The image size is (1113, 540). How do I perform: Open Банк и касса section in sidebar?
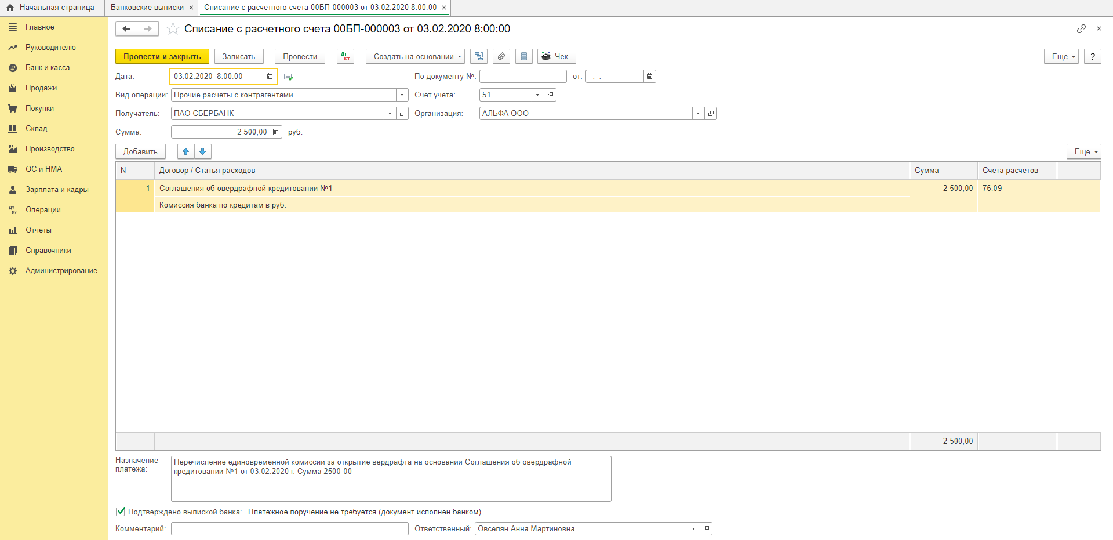coord(48,67)
